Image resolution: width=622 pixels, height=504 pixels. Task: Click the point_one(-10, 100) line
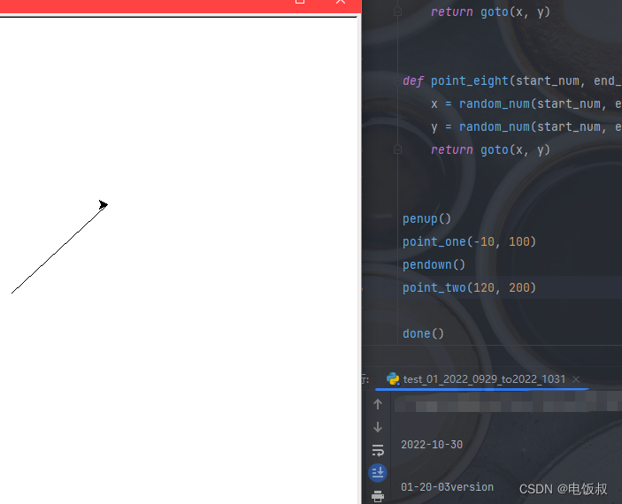point(469,242)
